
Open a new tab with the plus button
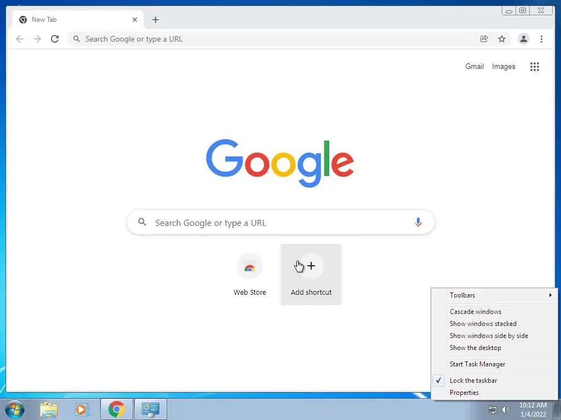pos(155,20)
